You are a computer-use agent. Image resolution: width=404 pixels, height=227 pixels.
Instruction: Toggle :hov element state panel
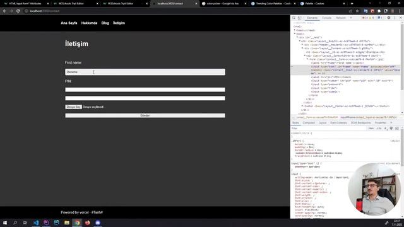pos(371,128)
